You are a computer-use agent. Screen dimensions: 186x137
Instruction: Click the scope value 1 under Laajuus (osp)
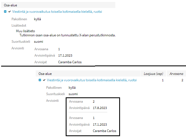163,80
